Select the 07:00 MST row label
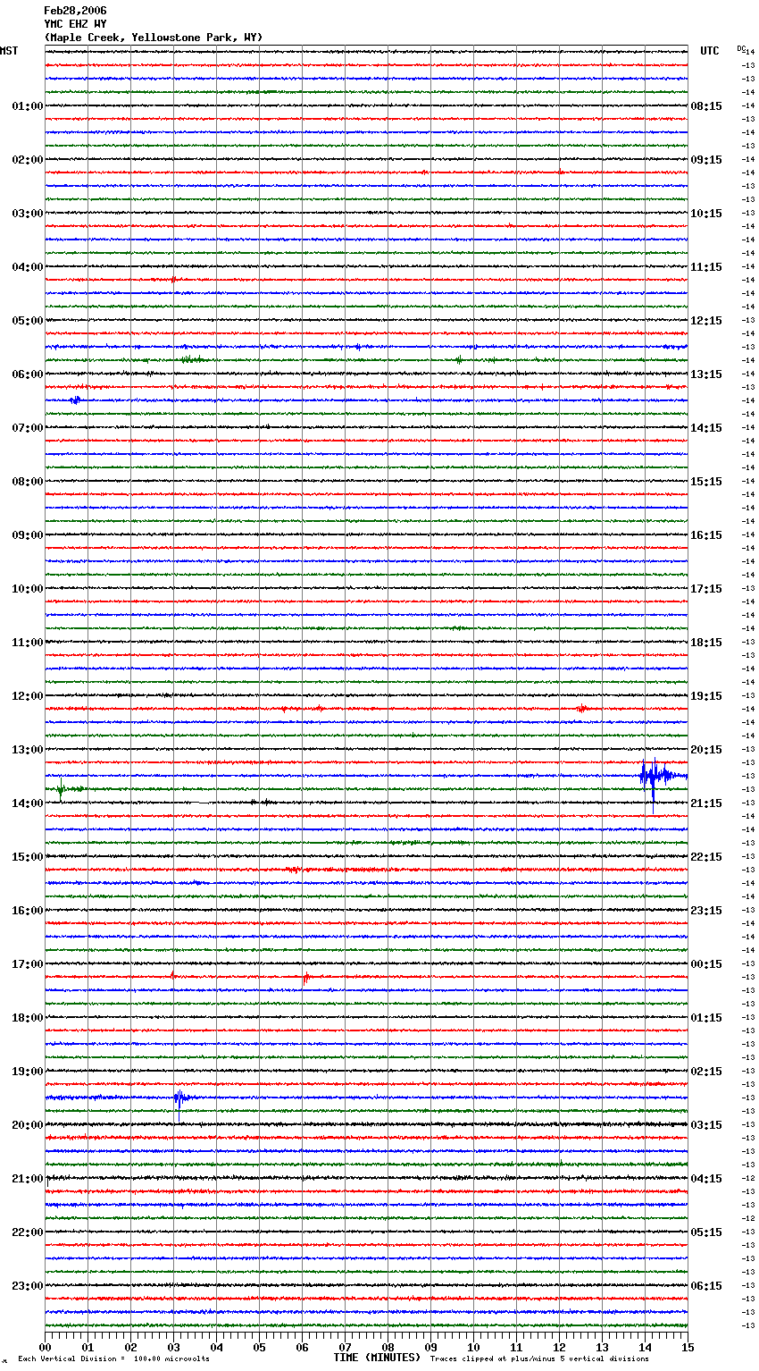The image size is (759, 1371). (28, 428)
